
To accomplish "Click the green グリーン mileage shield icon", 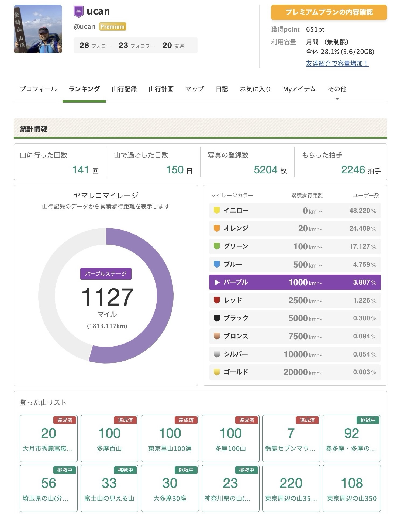I will coord(217,246).
